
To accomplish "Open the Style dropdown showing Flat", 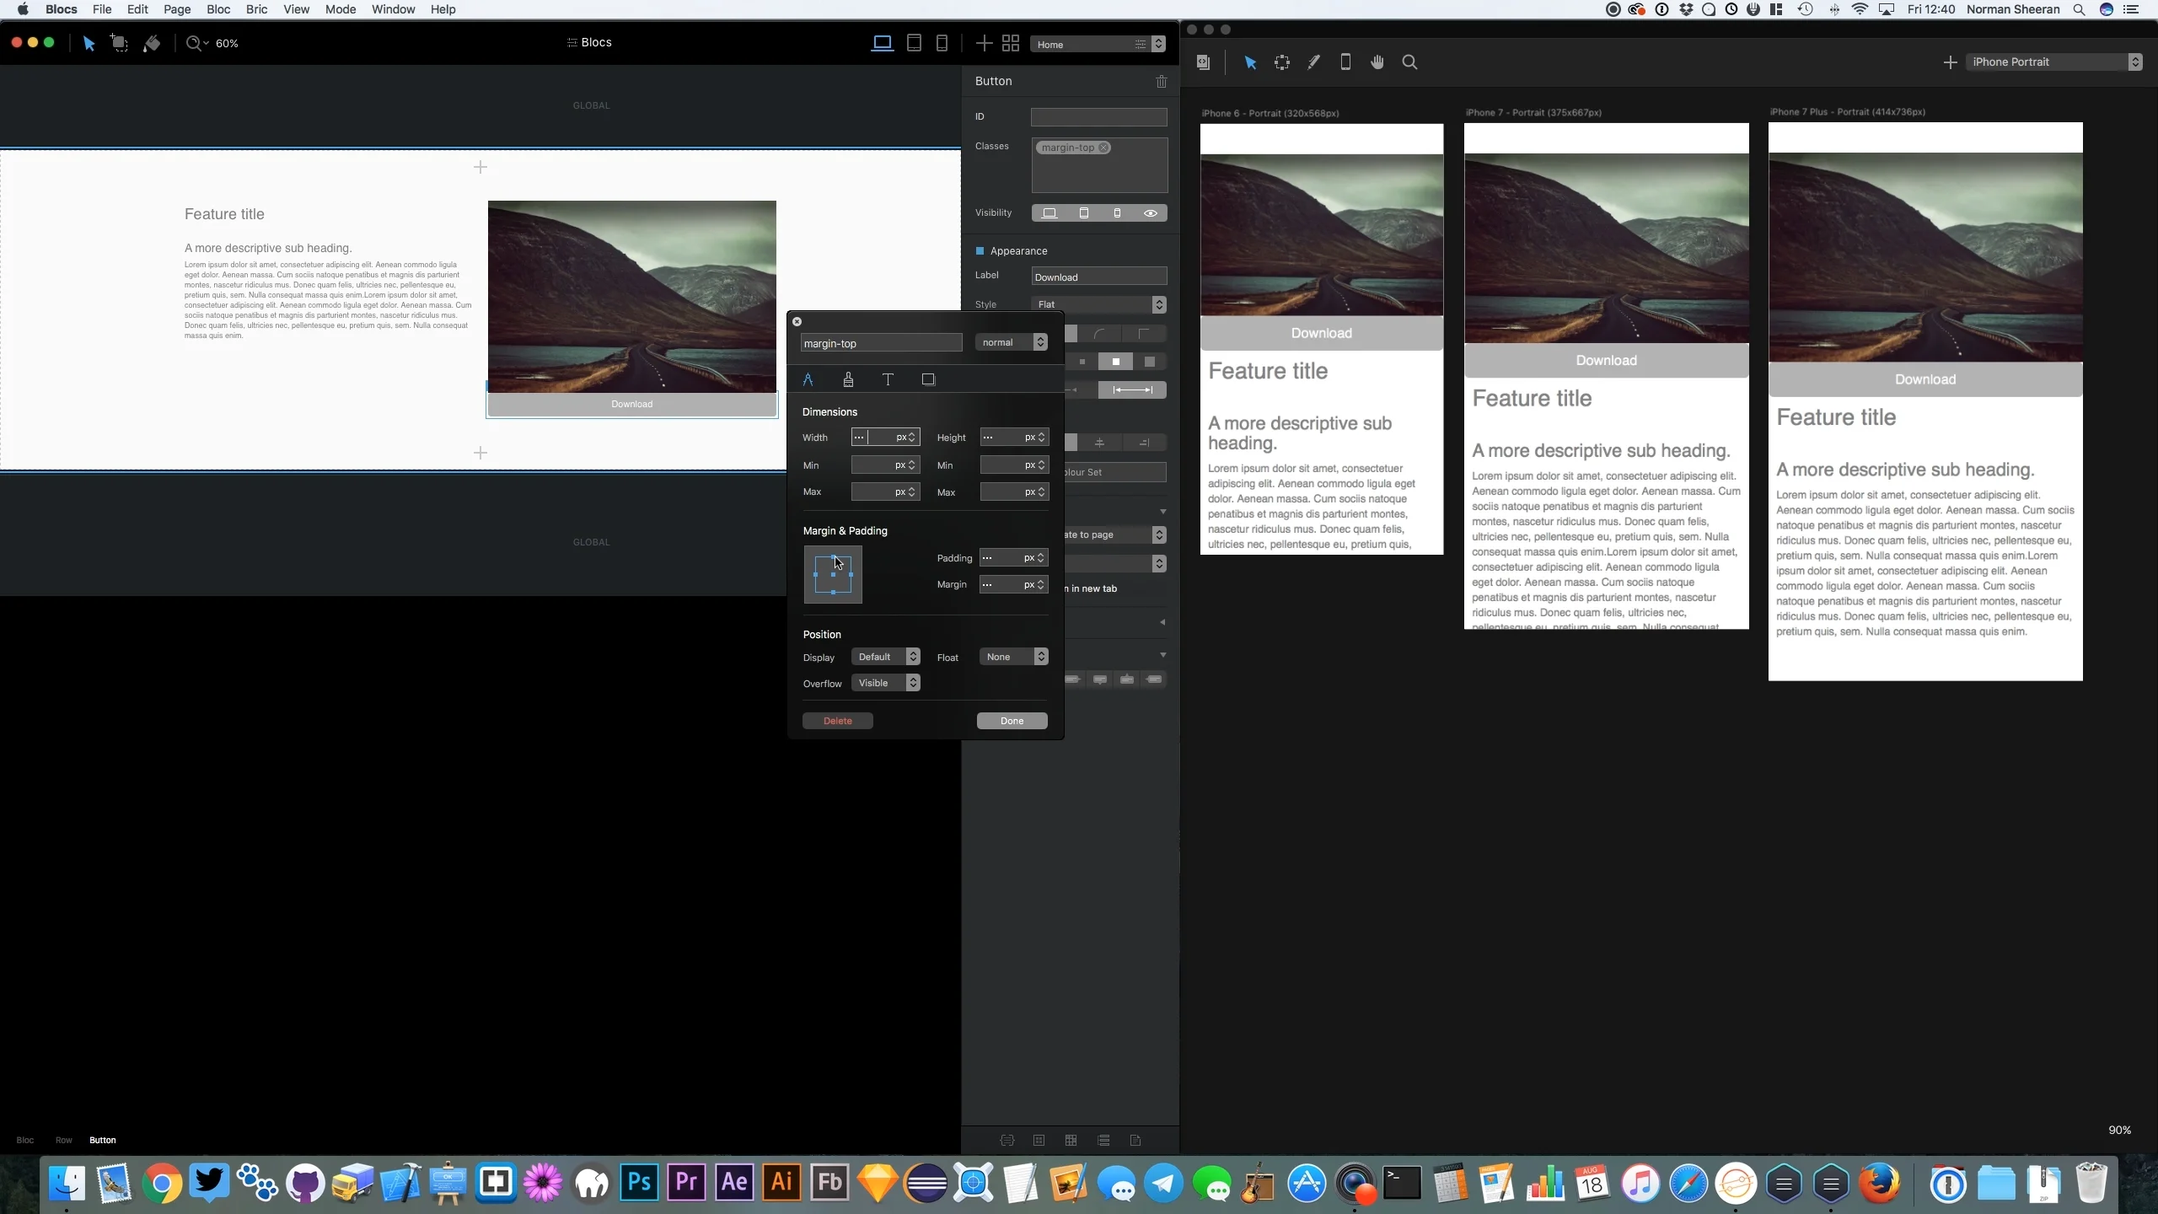I will (1099, 304).
